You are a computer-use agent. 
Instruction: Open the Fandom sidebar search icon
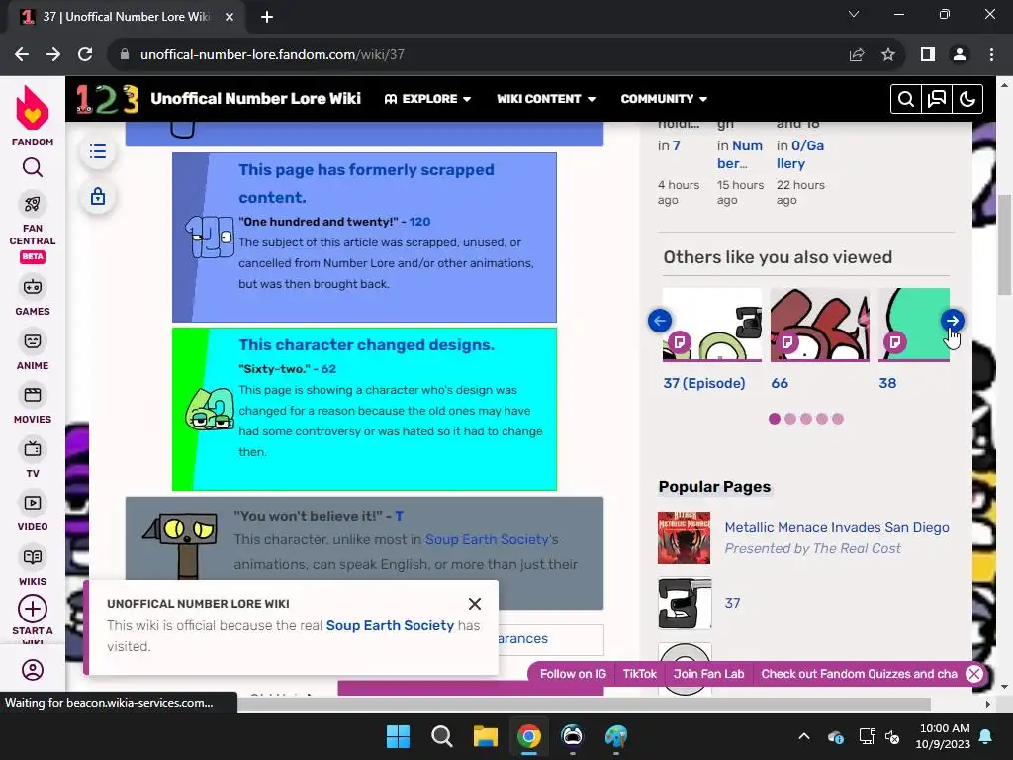(33, 168)
